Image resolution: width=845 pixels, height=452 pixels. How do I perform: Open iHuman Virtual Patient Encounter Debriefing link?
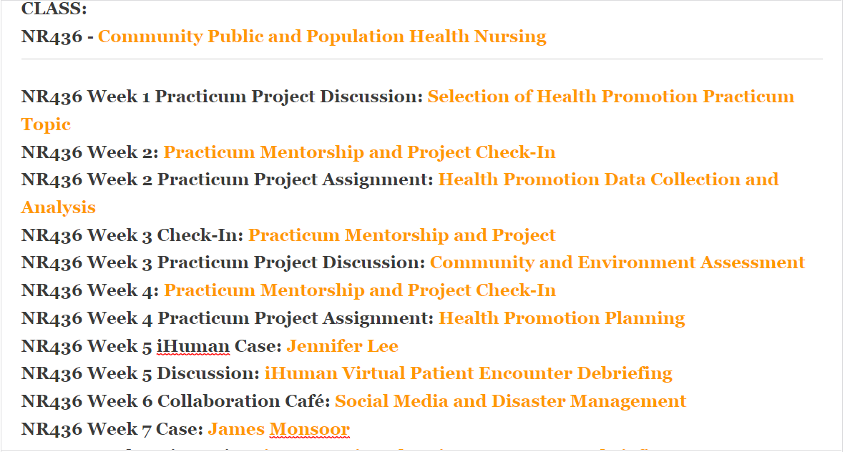click(468, 373)
